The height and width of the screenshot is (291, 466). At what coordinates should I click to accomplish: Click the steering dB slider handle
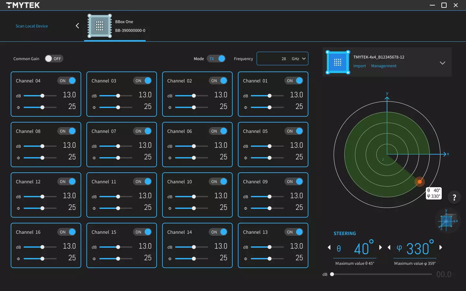(332, 274)
